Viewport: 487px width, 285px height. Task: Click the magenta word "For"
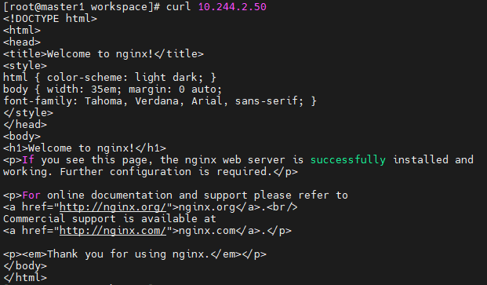tap(31, 195)
